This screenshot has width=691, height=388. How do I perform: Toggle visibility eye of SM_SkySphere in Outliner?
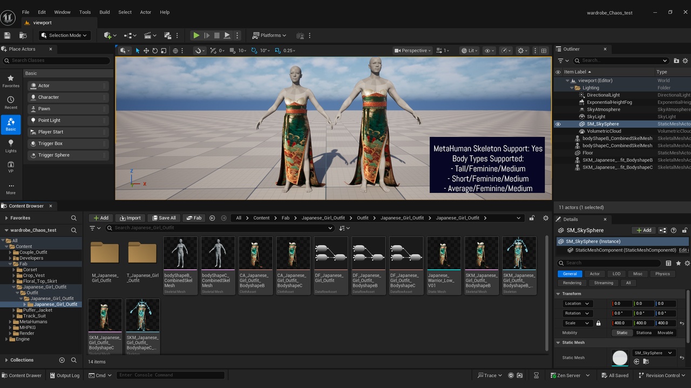click(558, 124)
